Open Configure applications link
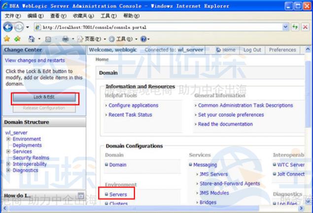The width and height of the screenshot is (313, 213). pyautogui.click(x=134, y=105)
